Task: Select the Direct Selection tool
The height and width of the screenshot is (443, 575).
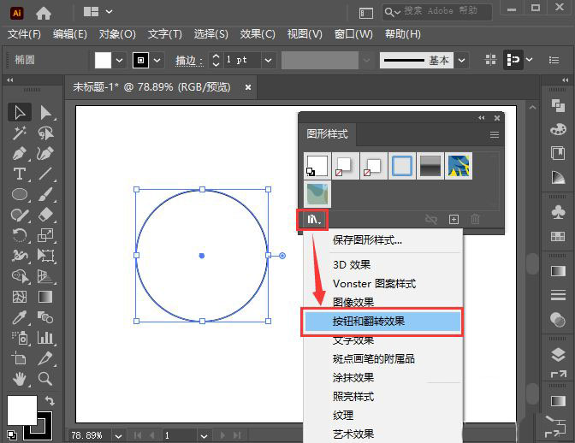Action: click(45, 113)
